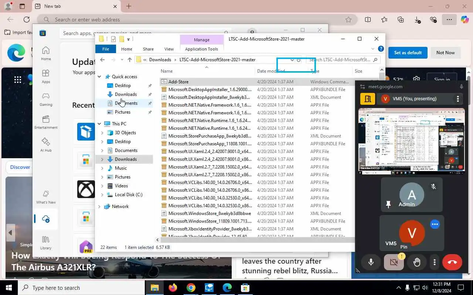Click Set as default button in Edge
Viewport: 473px width, 295px height.
click(408, 52)
